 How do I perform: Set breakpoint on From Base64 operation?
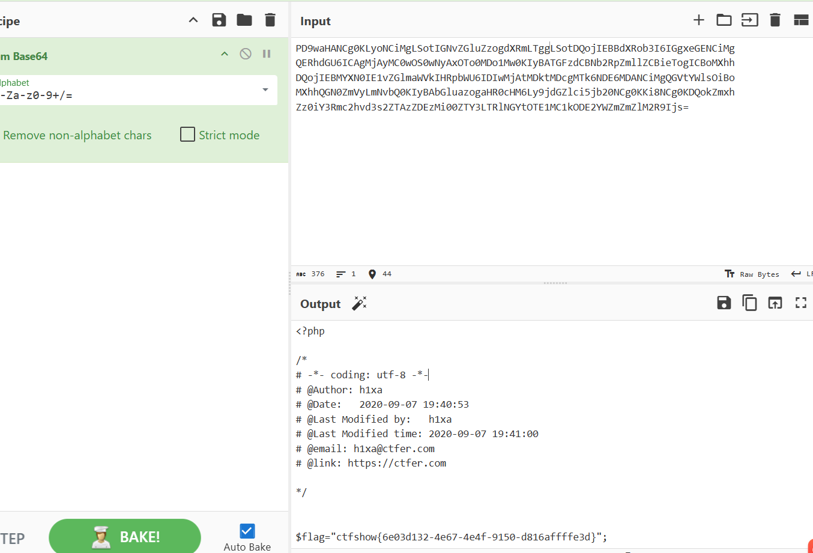tap(267, 54)
